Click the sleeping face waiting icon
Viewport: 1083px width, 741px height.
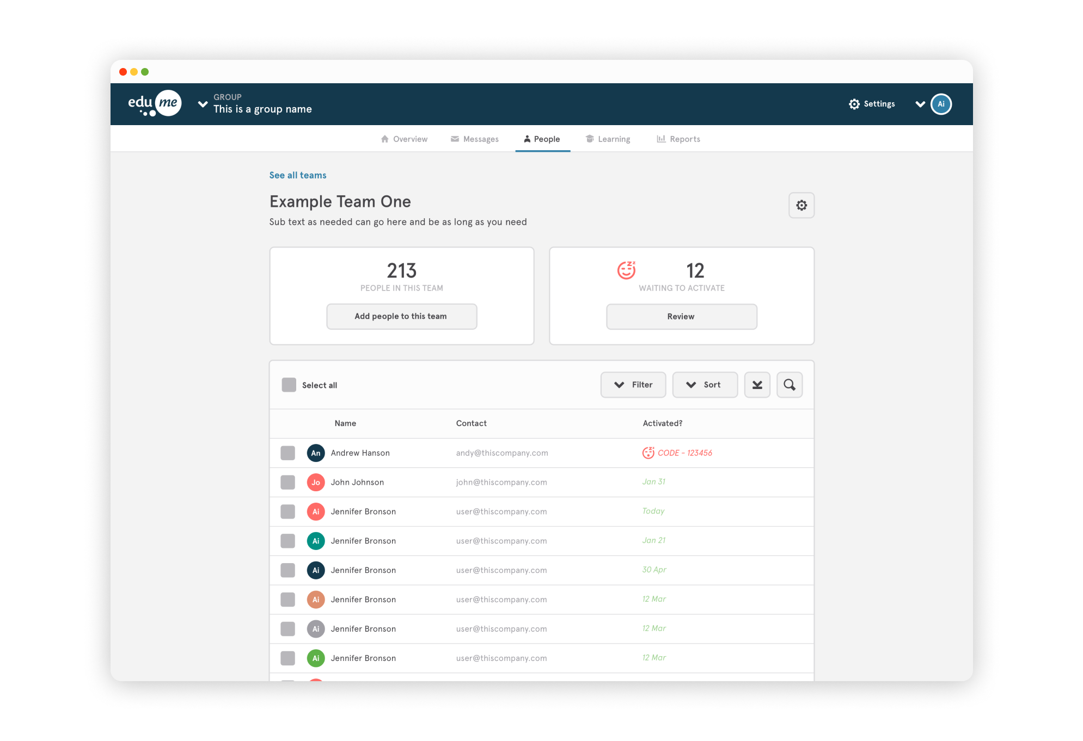626,270
